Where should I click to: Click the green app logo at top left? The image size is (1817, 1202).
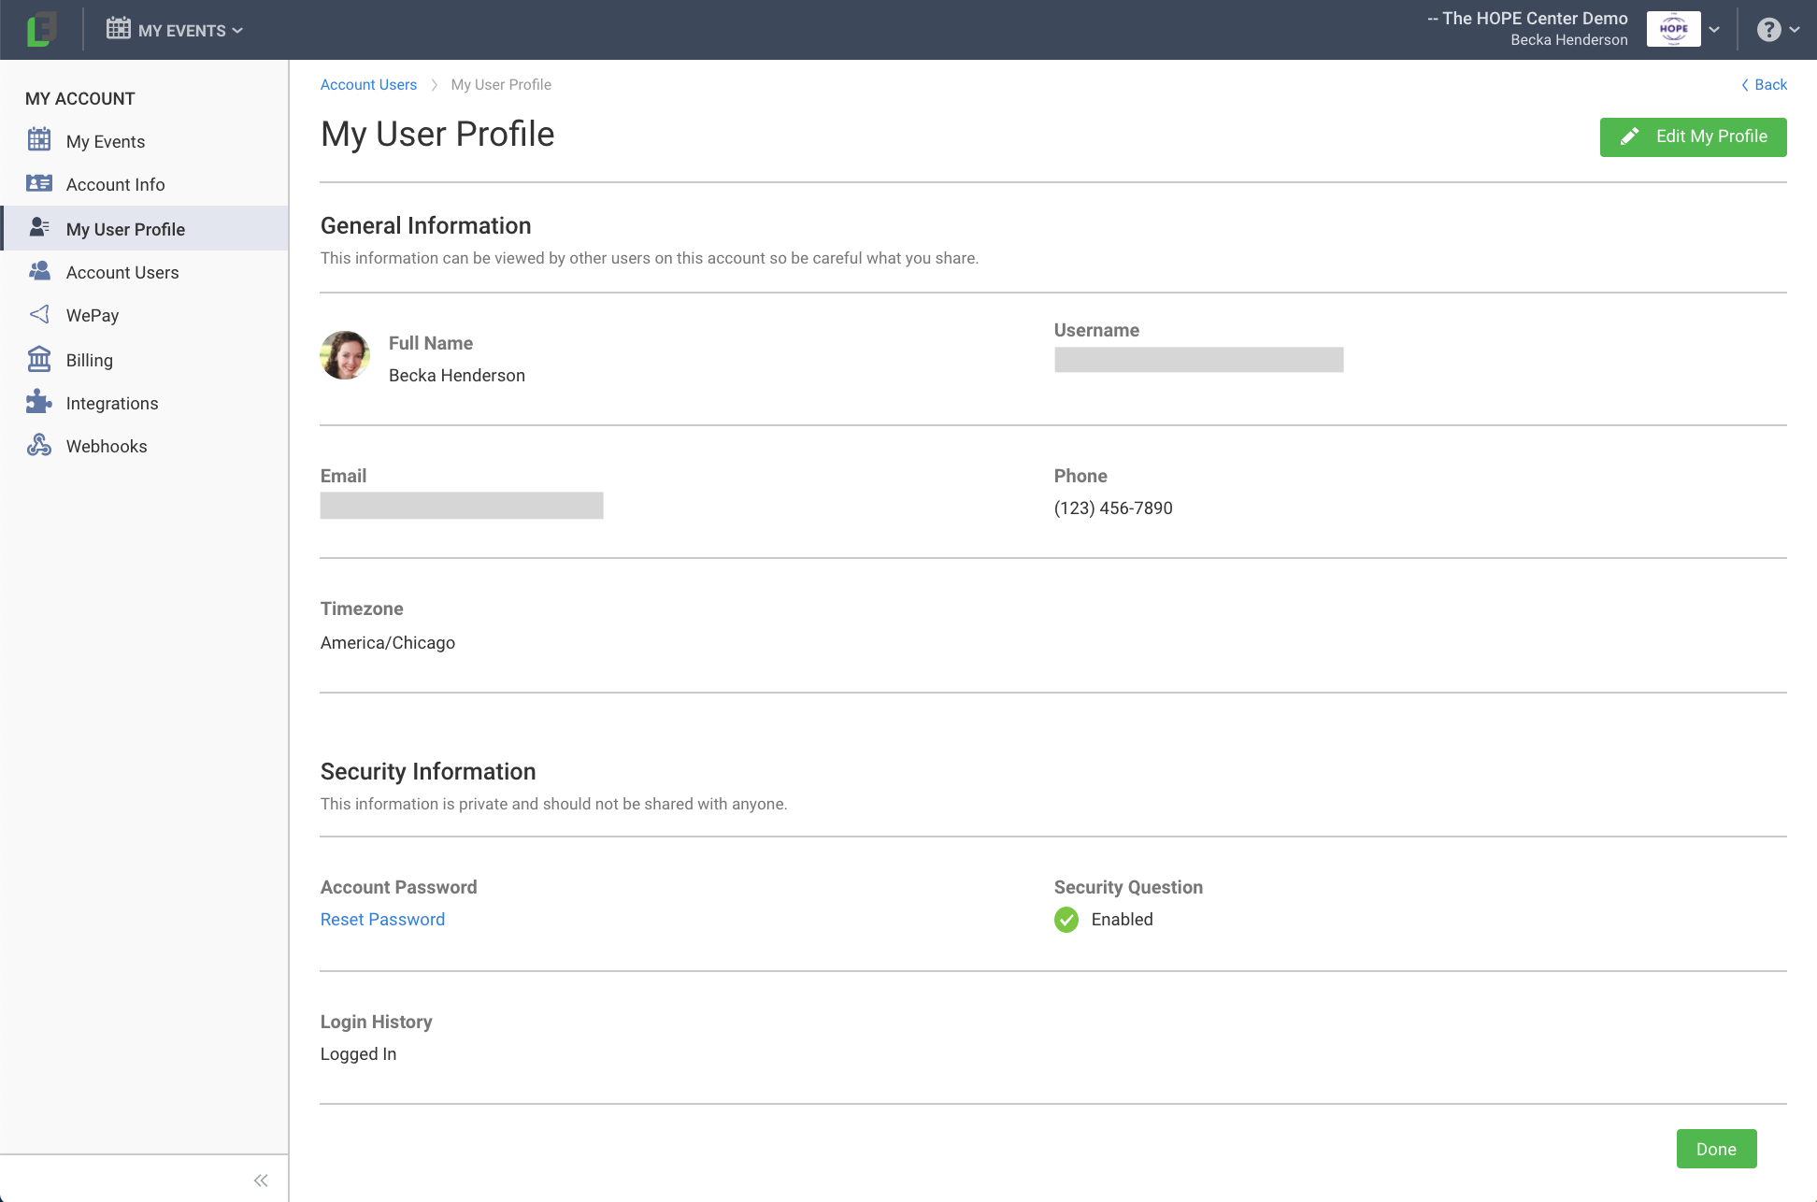(x=41, y=29)
